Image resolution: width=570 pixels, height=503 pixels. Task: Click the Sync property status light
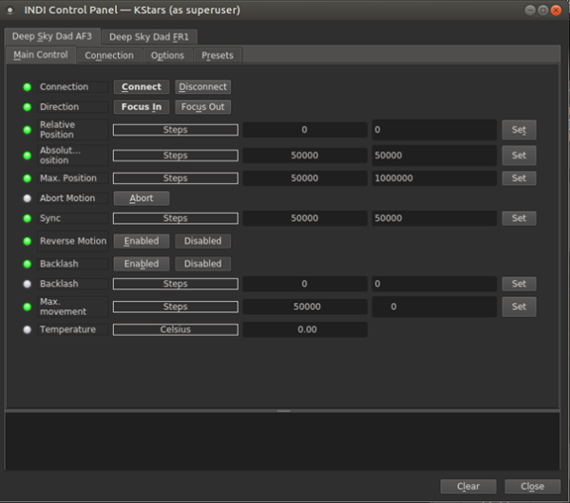click(28, 218)
